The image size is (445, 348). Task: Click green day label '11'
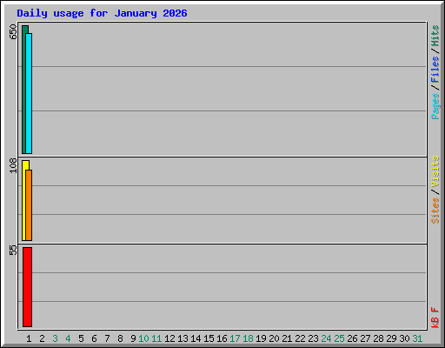[x=156, y=338]
